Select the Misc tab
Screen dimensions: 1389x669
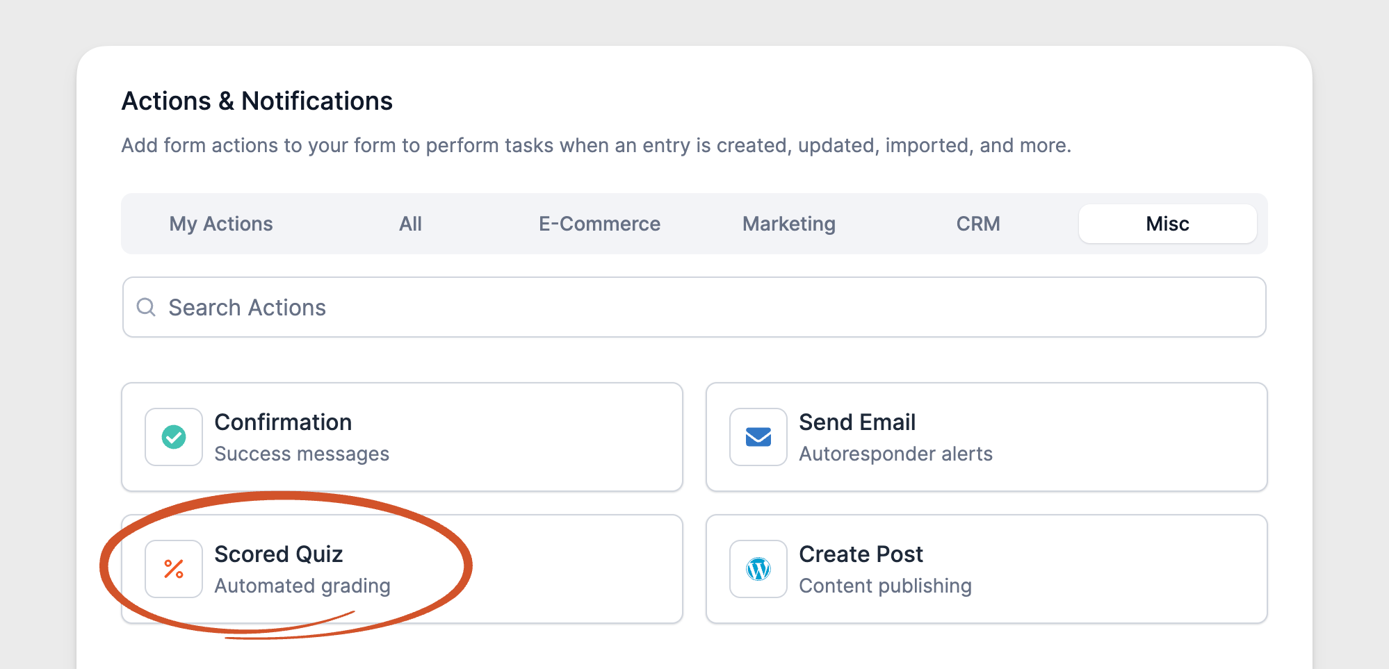[x=1168, y=224]
